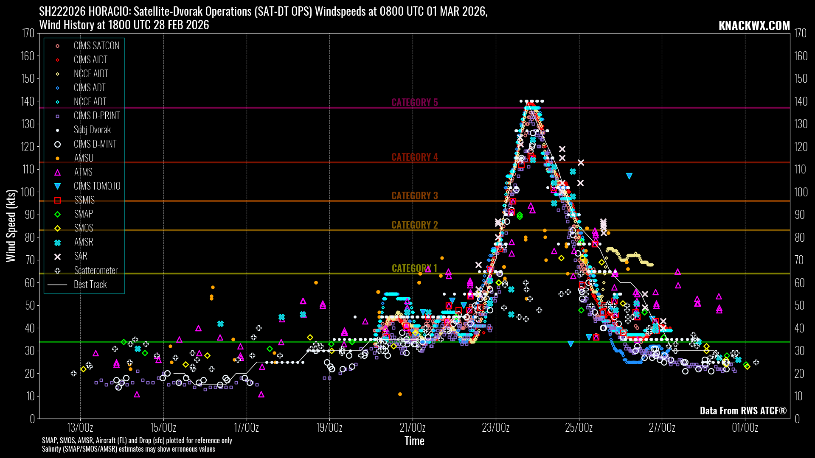815x458 pixels.
Task: Click the SMOS yellow diamond legend icon
Action: pos(58,228)
